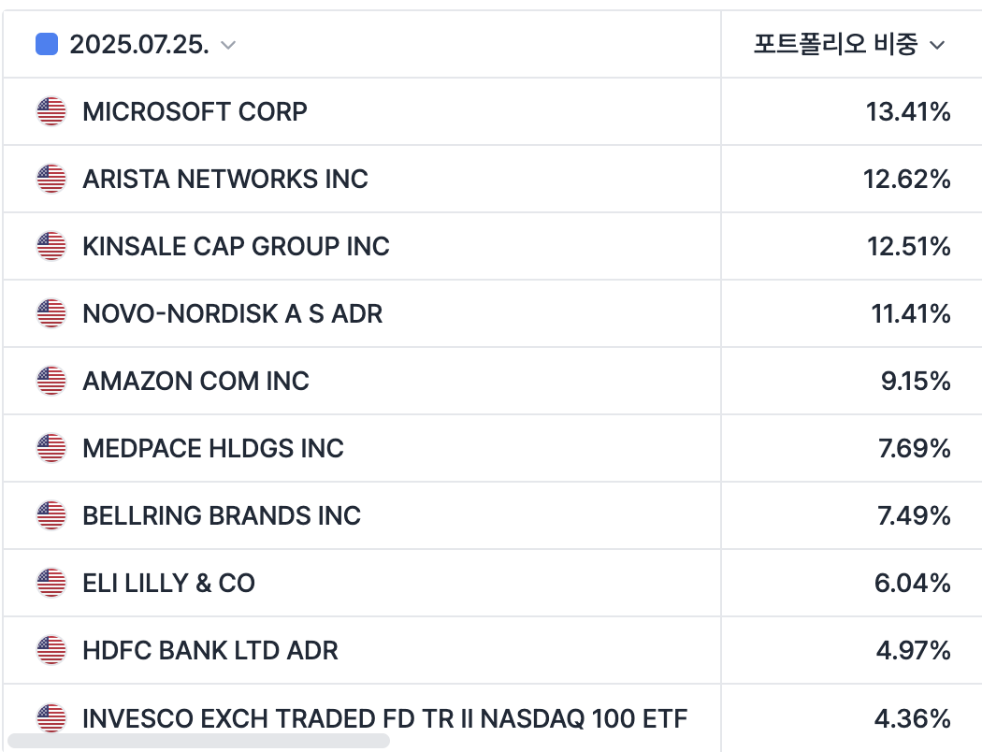Click the flag icon beside INVESCO NASDAQ 100 ETF

pyautogui.click(x=51, y=717)
